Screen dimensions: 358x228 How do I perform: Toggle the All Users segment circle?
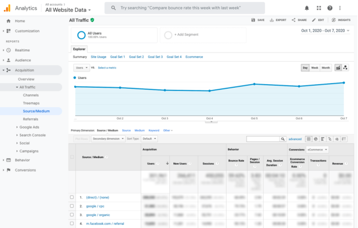point(81,35)
